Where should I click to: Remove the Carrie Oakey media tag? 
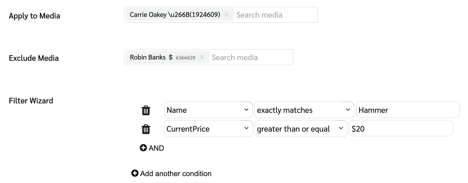pyautogui.click(x=226, y=15)
